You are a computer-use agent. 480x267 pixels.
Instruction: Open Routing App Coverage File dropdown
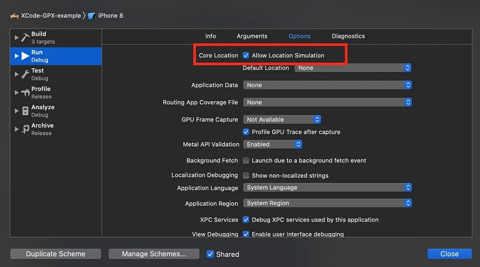tap(327, 102)
